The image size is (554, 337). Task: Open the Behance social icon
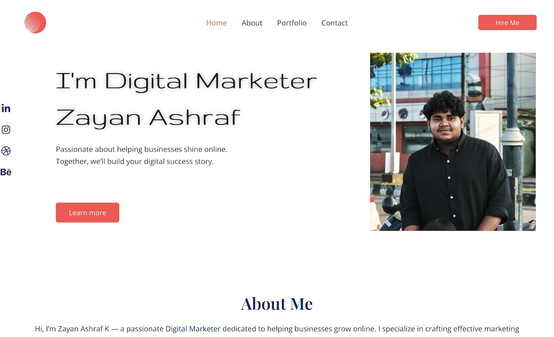[6, 172]
